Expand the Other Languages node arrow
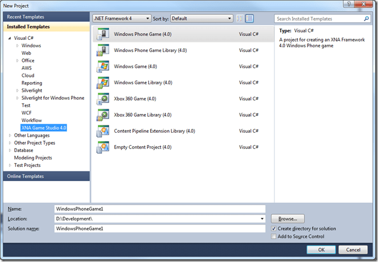 (10, 136)
